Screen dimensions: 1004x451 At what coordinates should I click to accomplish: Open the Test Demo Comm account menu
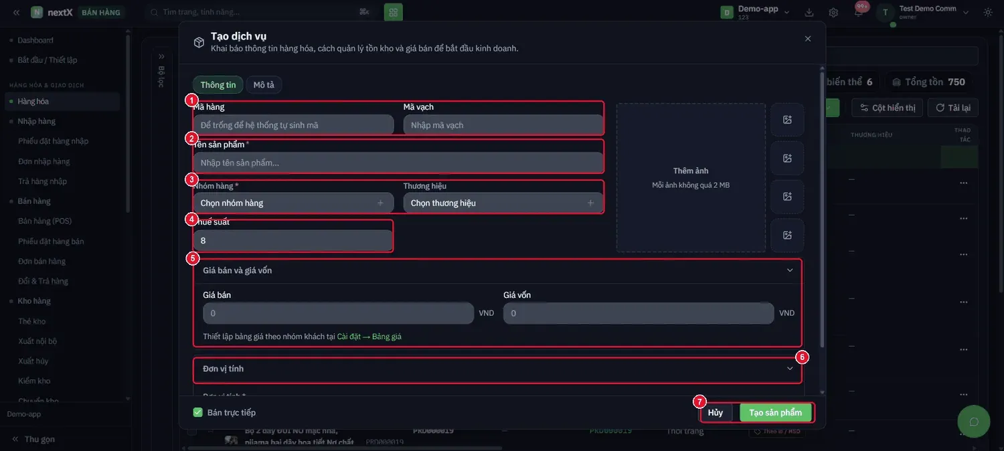point(933,12)
